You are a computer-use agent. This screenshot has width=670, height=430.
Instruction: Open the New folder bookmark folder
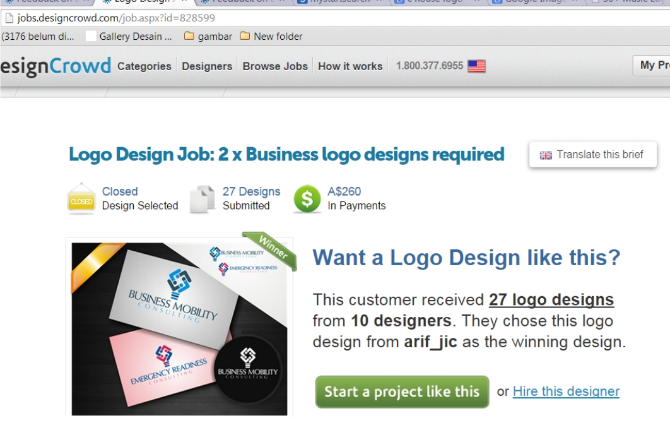tap(271, 37)
